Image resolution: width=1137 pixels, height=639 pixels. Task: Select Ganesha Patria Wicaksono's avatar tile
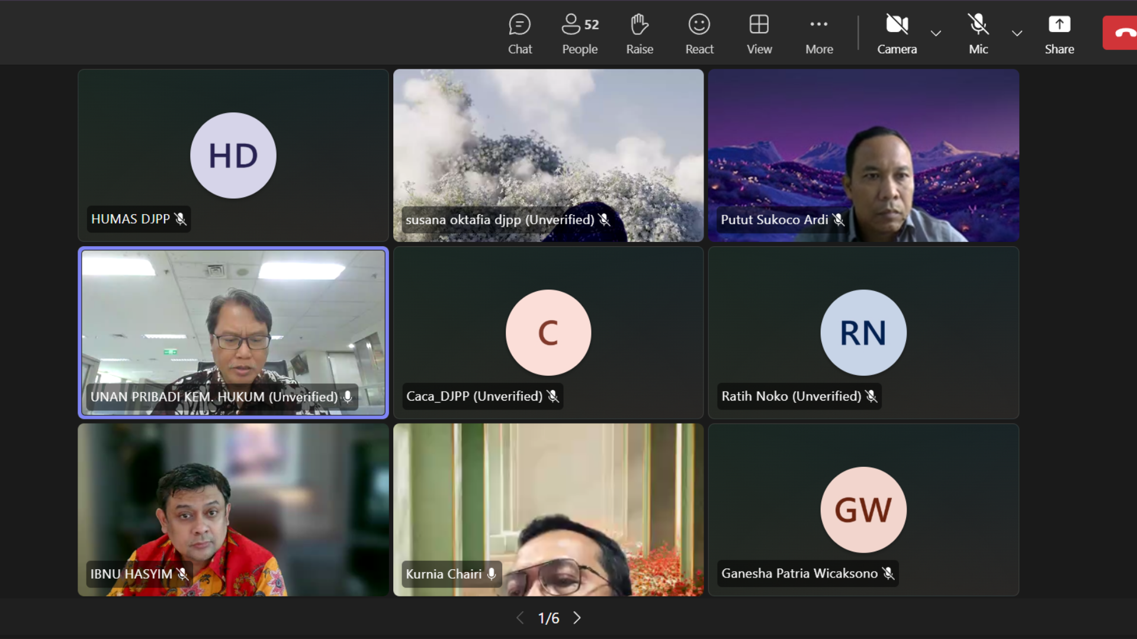863,509
